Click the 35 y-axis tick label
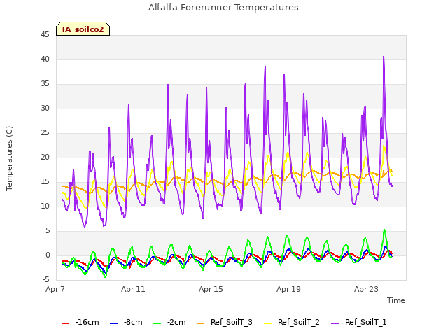Screen dimensions: 448x336 45,84
